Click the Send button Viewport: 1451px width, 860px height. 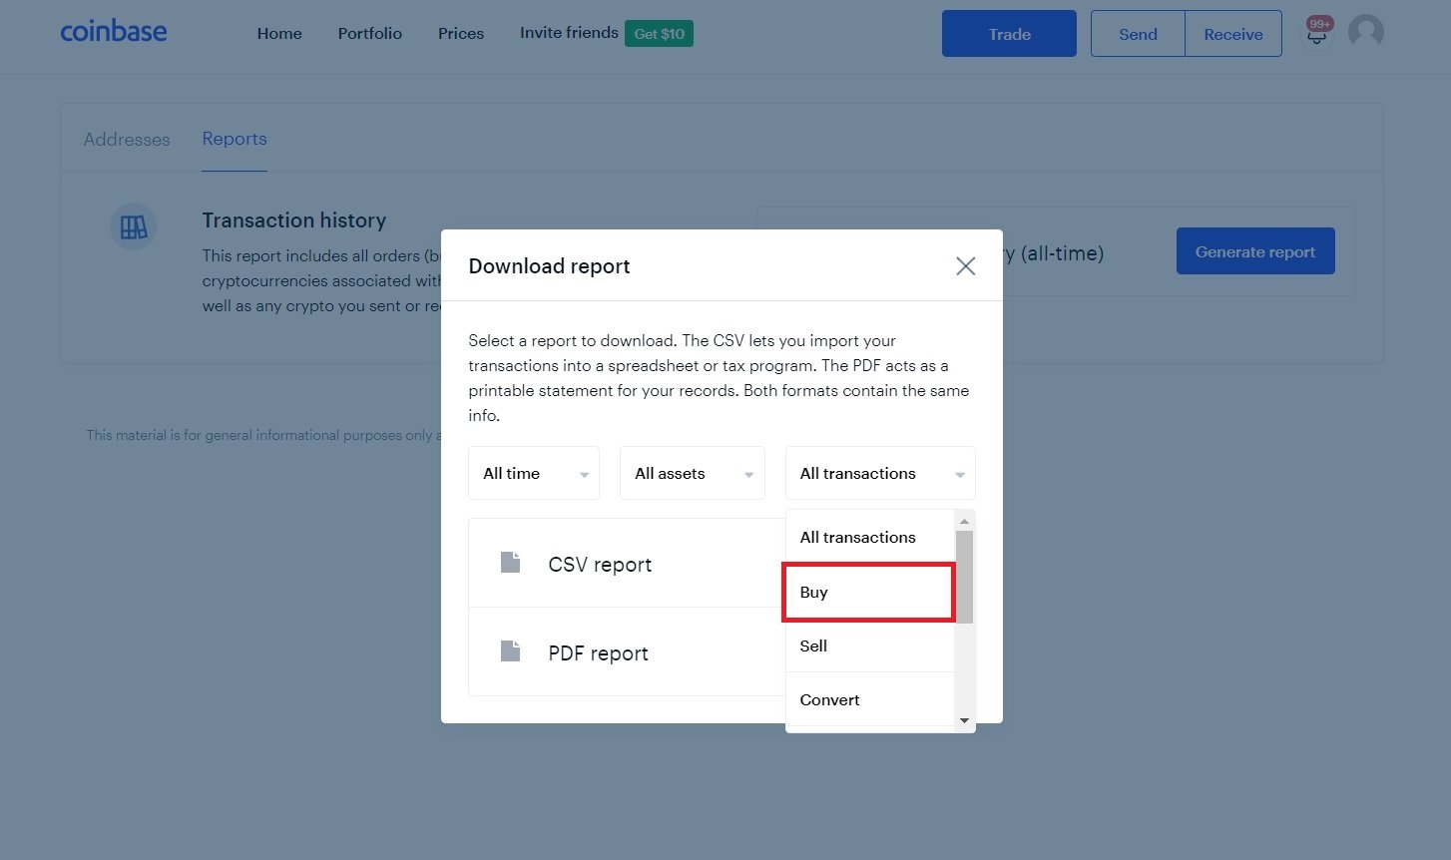(x=1138, y=34)
